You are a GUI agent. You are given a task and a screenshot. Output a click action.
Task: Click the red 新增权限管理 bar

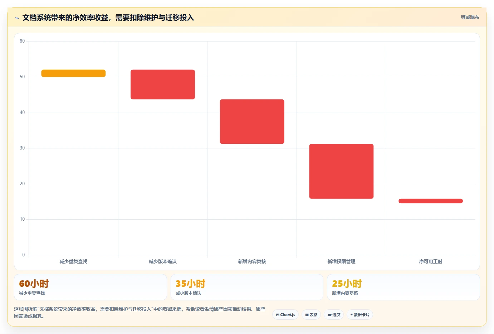[341, 171]
